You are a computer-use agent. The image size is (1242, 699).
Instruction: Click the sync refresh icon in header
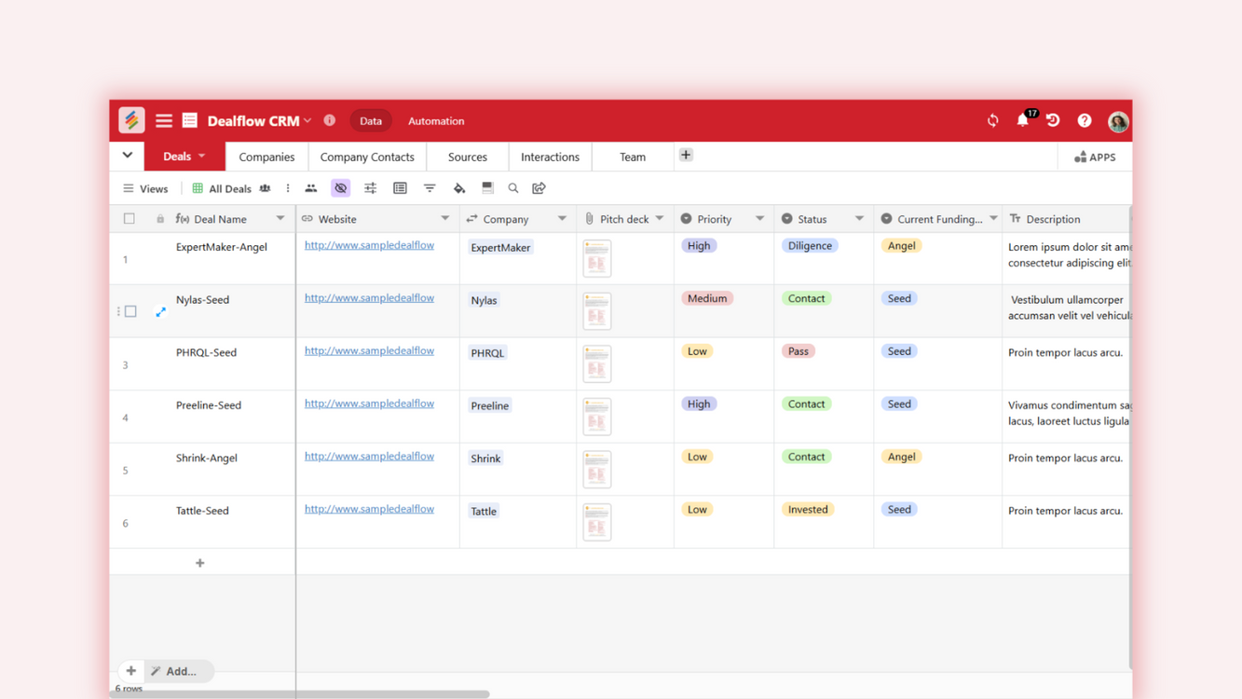(x=993, y=121)
